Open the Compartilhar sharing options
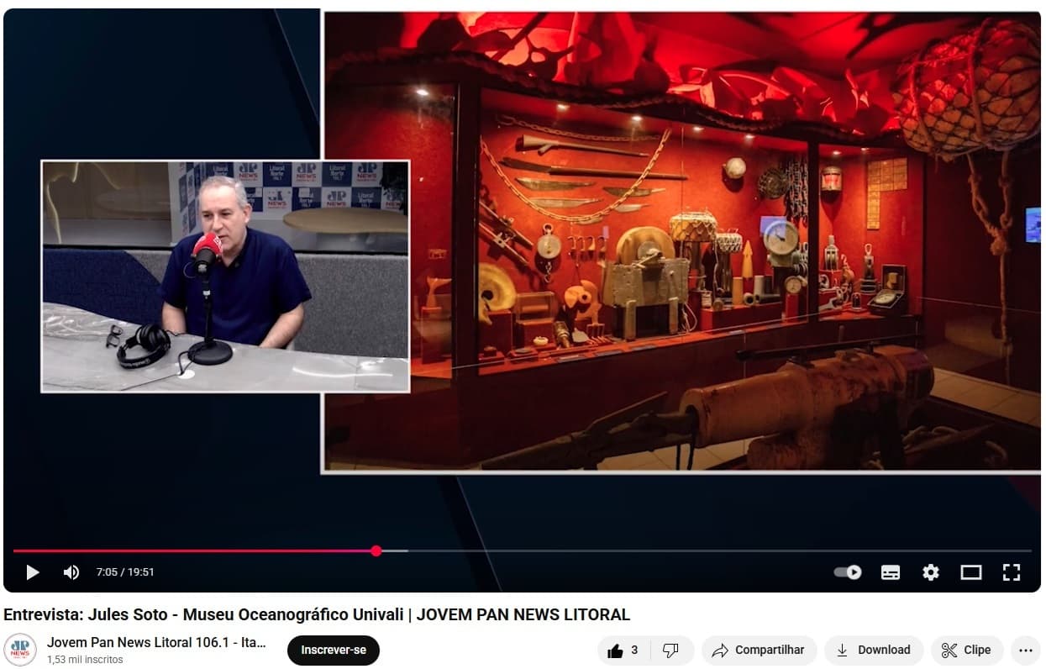This screenshot has width=1046, height=669. pyautogui.click(x=759, y=650)
